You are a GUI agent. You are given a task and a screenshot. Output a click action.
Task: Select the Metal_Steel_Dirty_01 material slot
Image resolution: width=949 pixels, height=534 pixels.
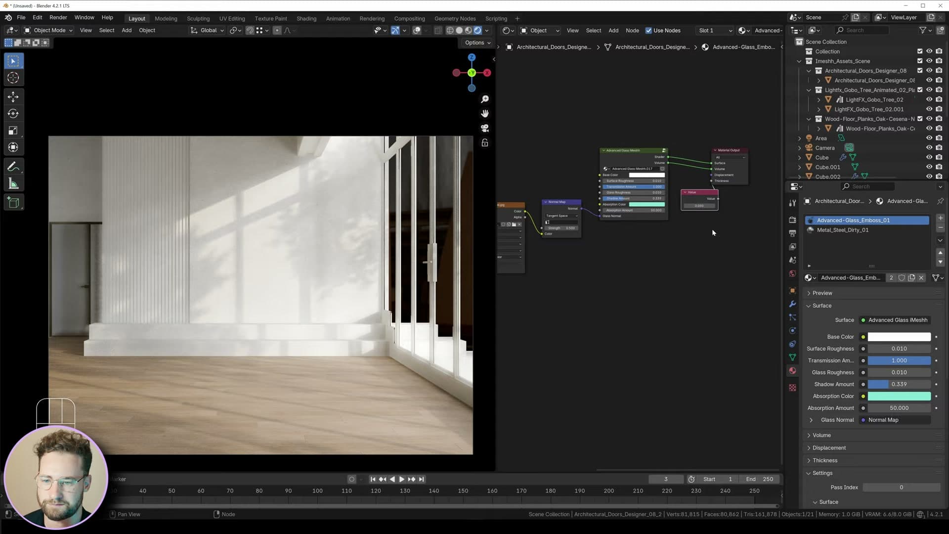coord(867,230)
